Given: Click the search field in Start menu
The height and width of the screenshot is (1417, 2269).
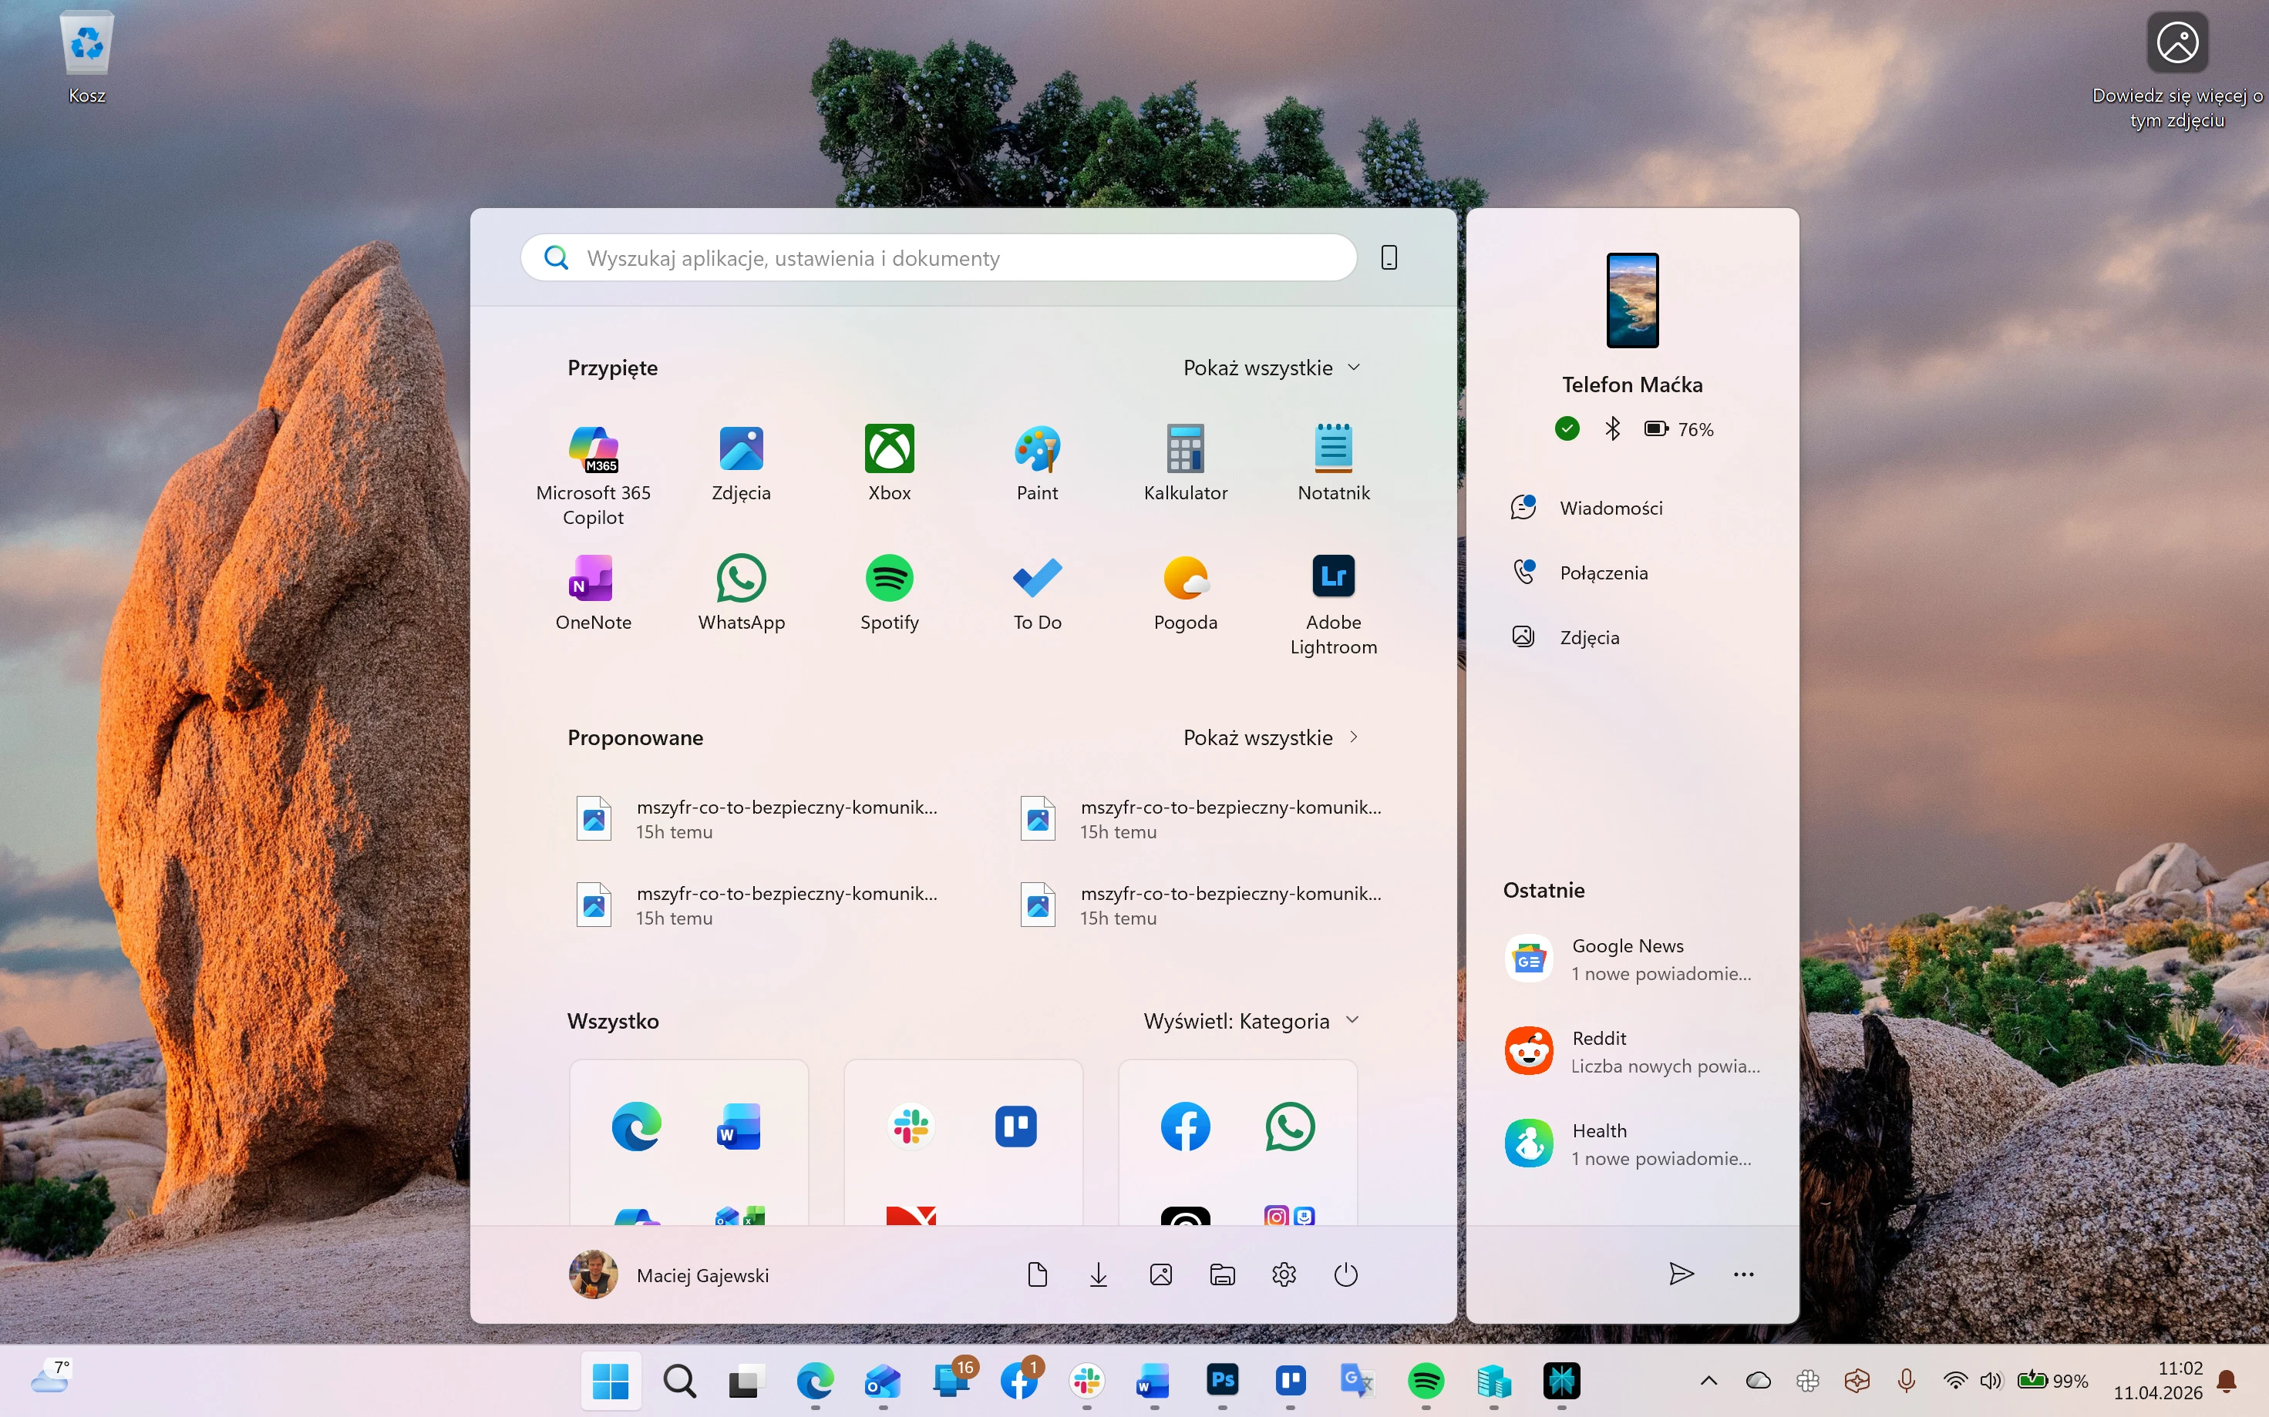Looking at the screenshot, I should click(x=938, y=257).
